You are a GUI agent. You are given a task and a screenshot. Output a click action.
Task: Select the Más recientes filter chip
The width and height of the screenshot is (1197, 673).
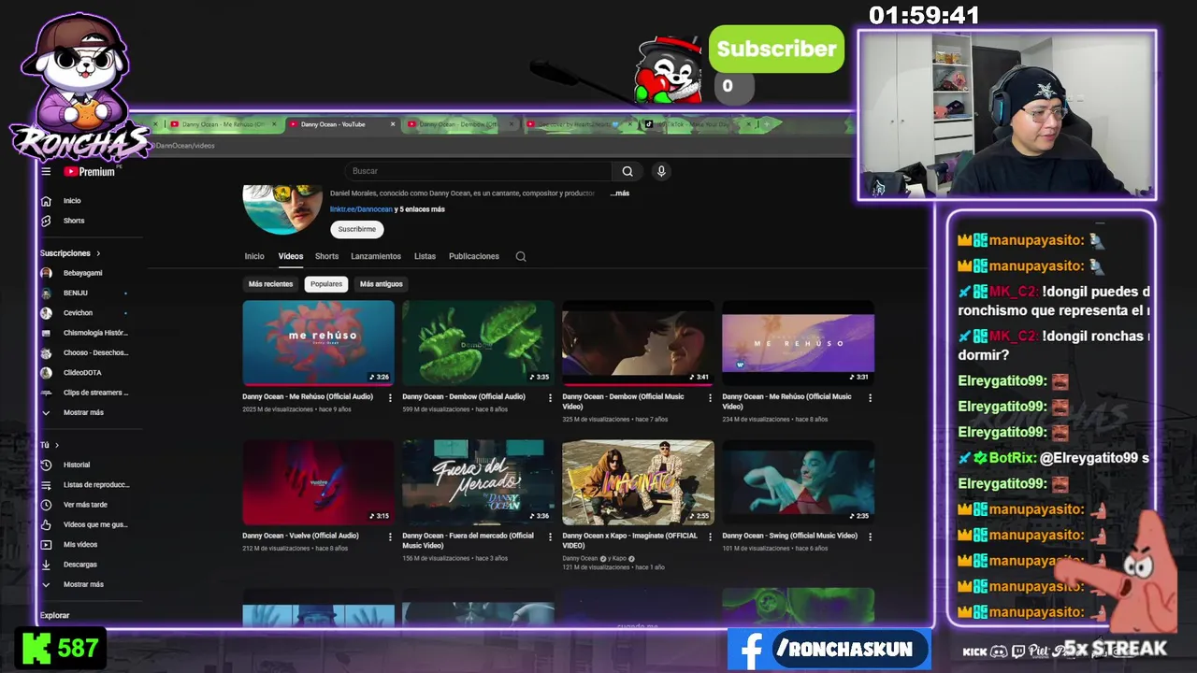270,284
